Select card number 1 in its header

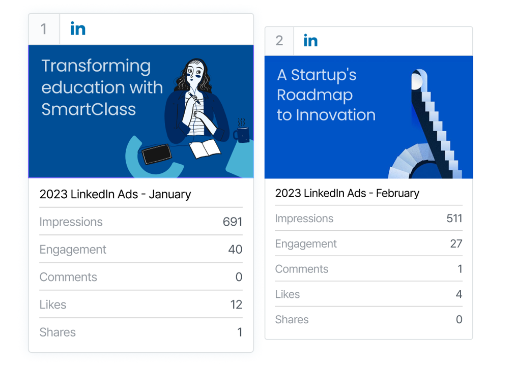pyautogui.click(x=44, y=29)
